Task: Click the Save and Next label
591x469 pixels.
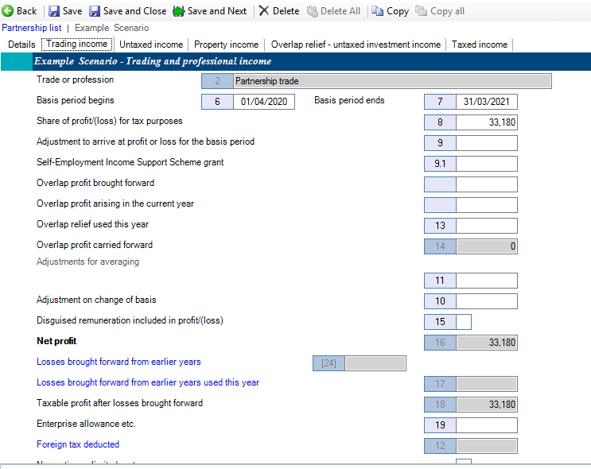Action: tap(217, 11)
